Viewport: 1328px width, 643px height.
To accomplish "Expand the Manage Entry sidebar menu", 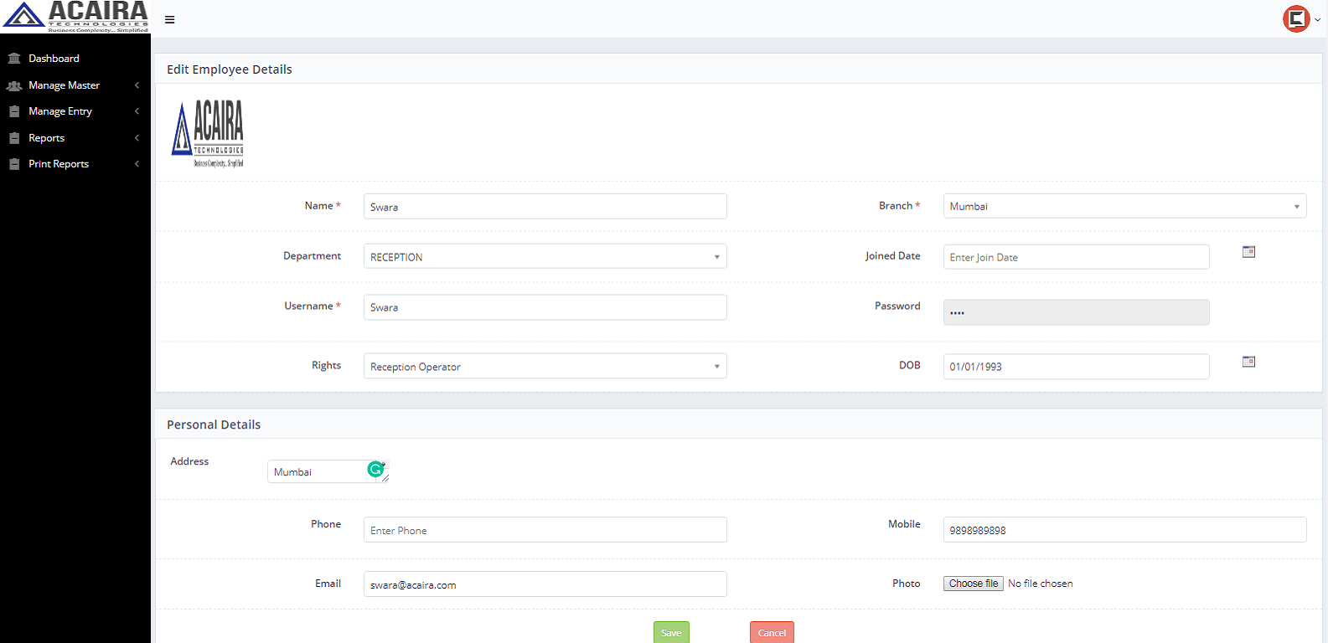I will (x=60, y=111).
